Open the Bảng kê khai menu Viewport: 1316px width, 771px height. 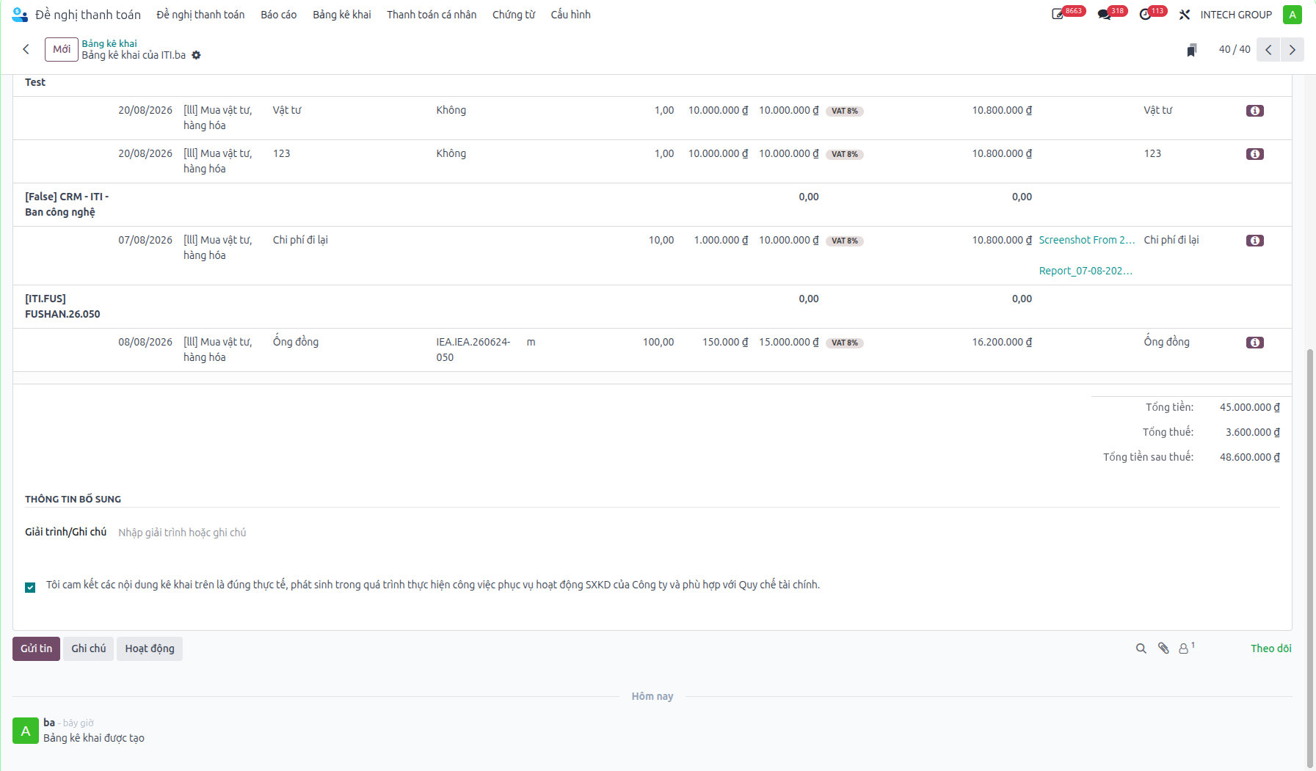[x=342, y=15]
